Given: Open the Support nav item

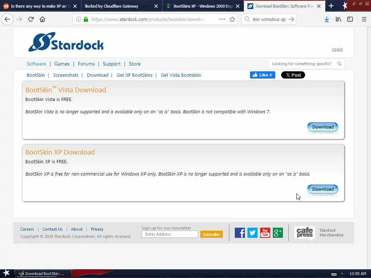Looking at the screenshot, I should click(112, 64).
